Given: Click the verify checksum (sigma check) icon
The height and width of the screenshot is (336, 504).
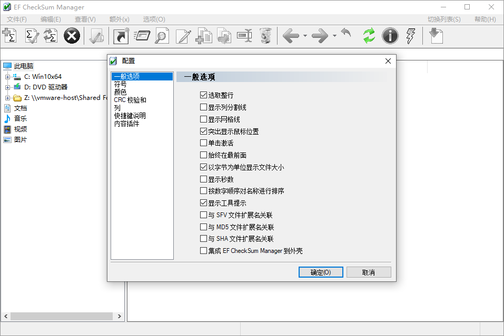Looking at the screenshot, I should coord(32,36).
